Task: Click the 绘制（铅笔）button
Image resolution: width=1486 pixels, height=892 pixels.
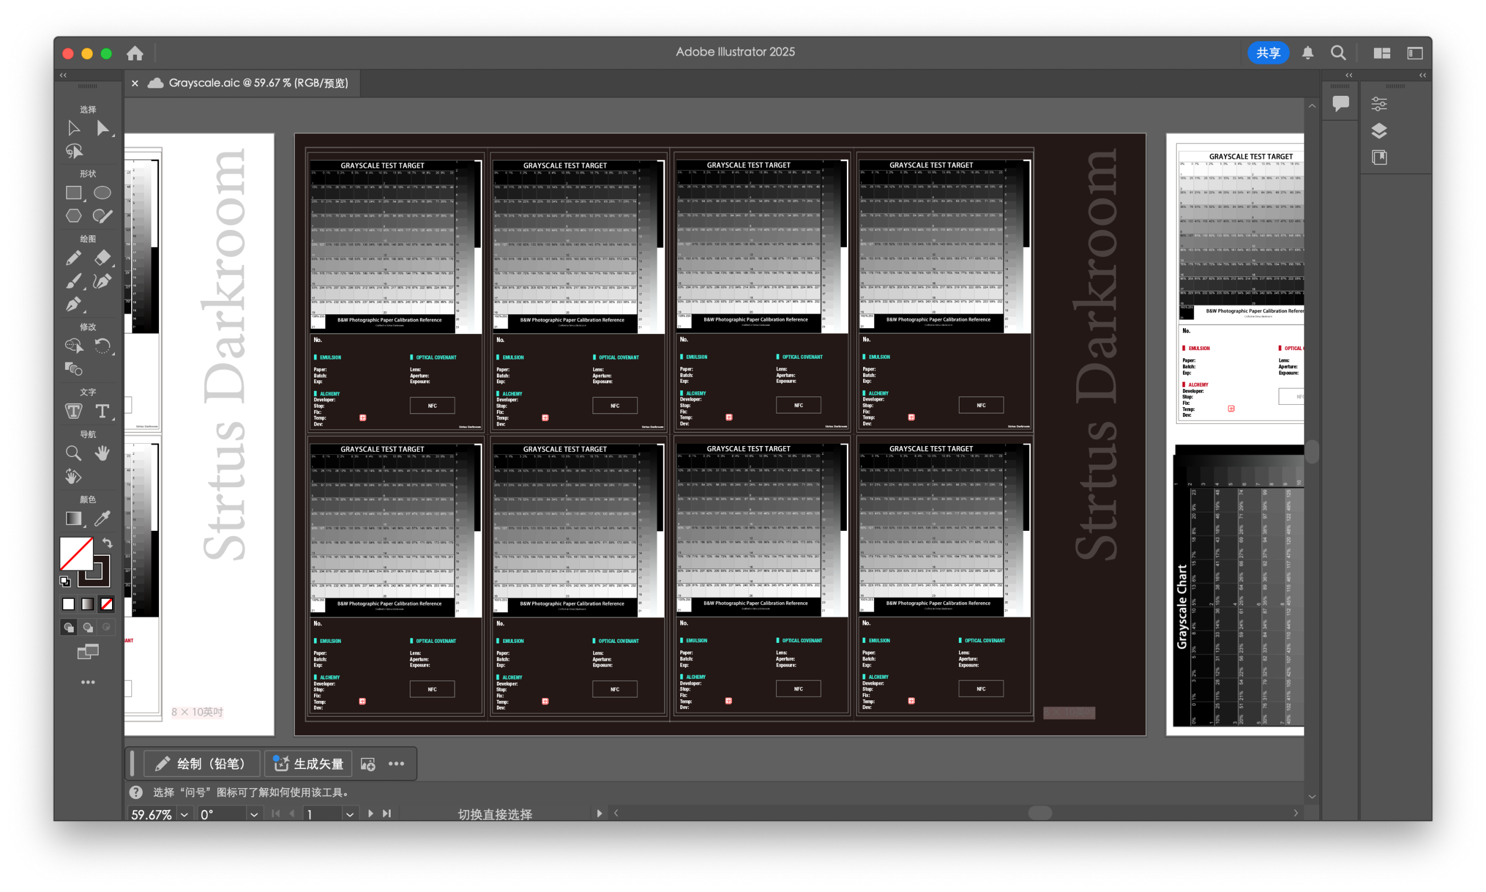Action: pos(201,764)
